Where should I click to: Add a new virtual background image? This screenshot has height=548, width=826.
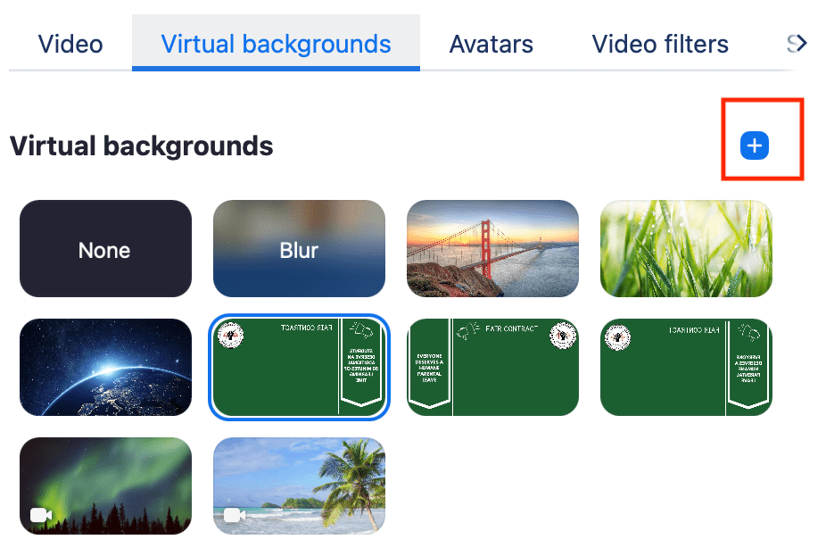[754, 145]
